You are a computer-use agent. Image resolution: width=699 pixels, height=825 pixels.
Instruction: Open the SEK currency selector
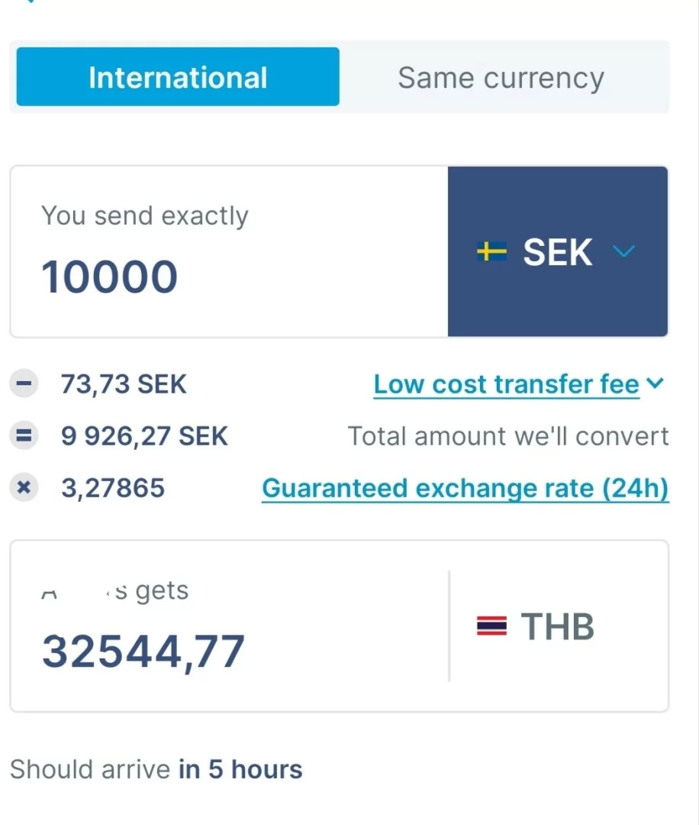click(557, 252)
